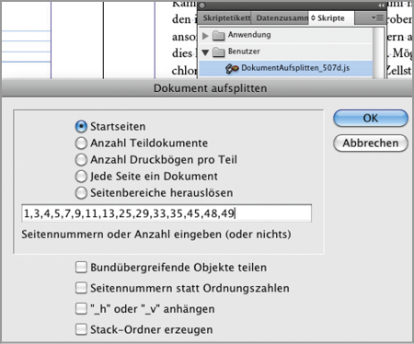This screenshot has width=414, height=344.
Task: Confirm the dialog with OK
Action: point(371,119)
